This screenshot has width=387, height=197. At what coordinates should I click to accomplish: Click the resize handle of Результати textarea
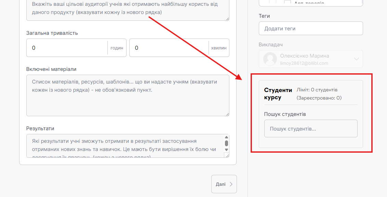tap(226, 155)
